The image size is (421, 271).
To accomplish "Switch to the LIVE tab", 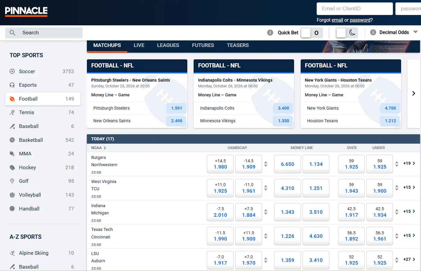I will pyautogui.click(x=139, y=45).
